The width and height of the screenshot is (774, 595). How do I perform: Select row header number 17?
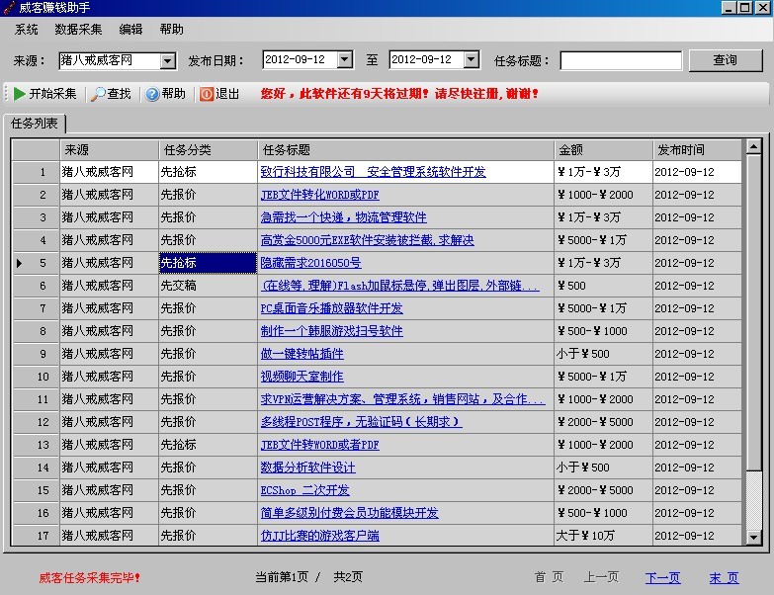(x=36, y=536)
